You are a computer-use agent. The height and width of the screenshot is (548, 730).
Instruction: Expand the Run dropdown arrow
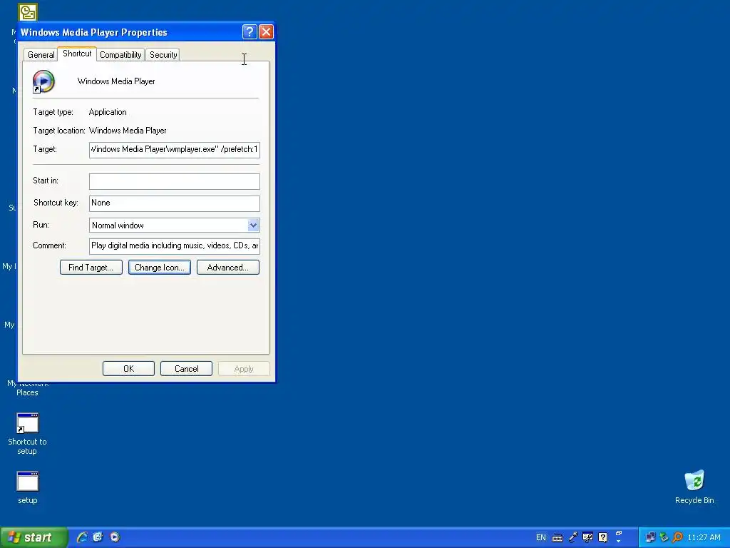[x=253, y=225]
